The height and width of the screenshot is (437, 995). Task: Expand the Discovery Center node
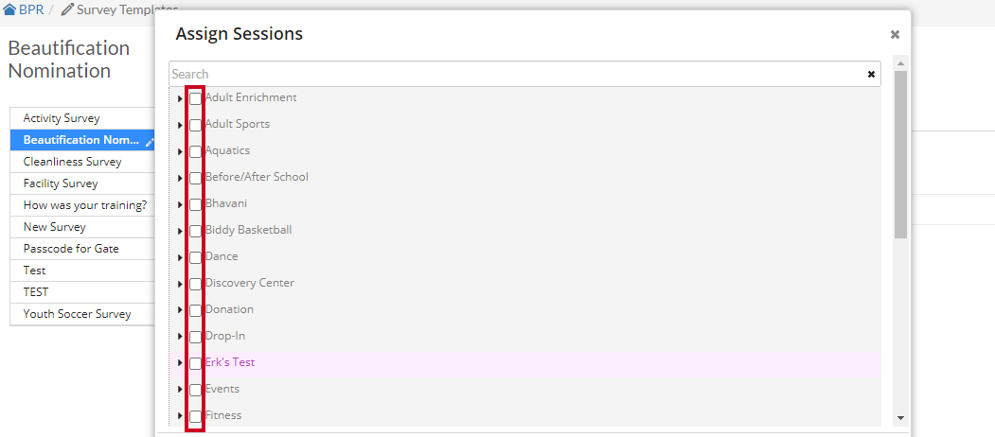click(x=180, y=284)
